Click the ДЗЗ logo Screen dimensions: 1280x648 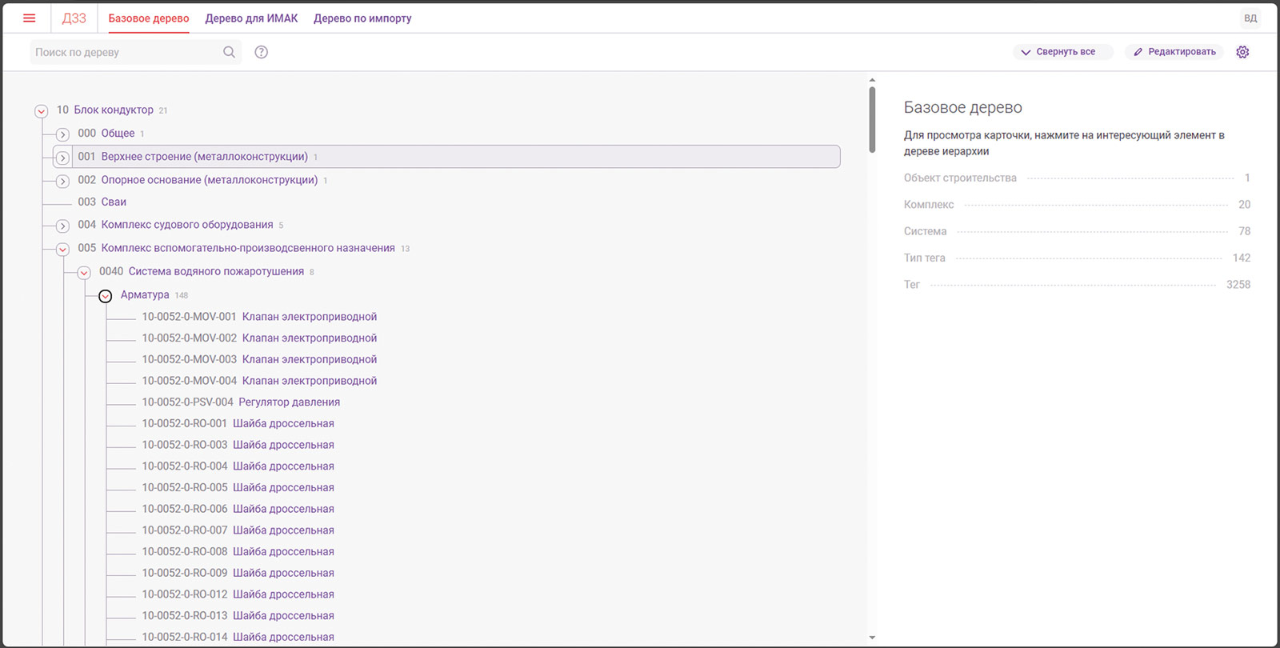point(74,18)
